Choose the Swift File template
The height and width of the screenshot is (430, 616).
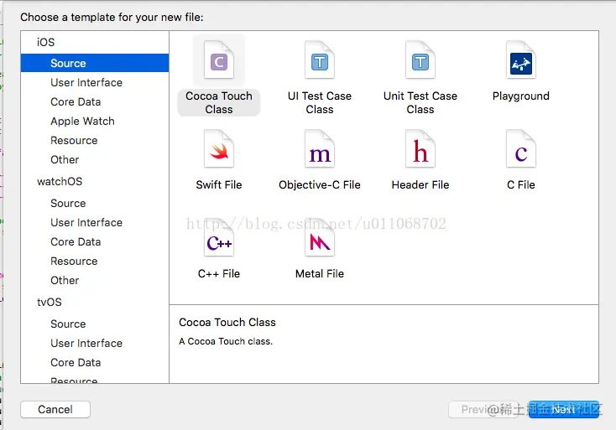click(x=219, y=149)
